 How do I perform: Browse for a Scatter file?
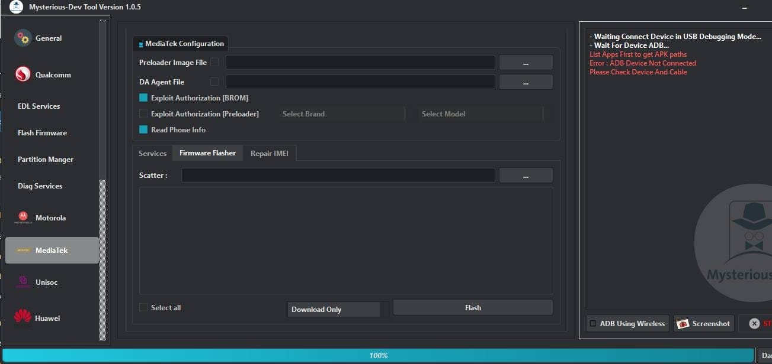click(525, 175)
